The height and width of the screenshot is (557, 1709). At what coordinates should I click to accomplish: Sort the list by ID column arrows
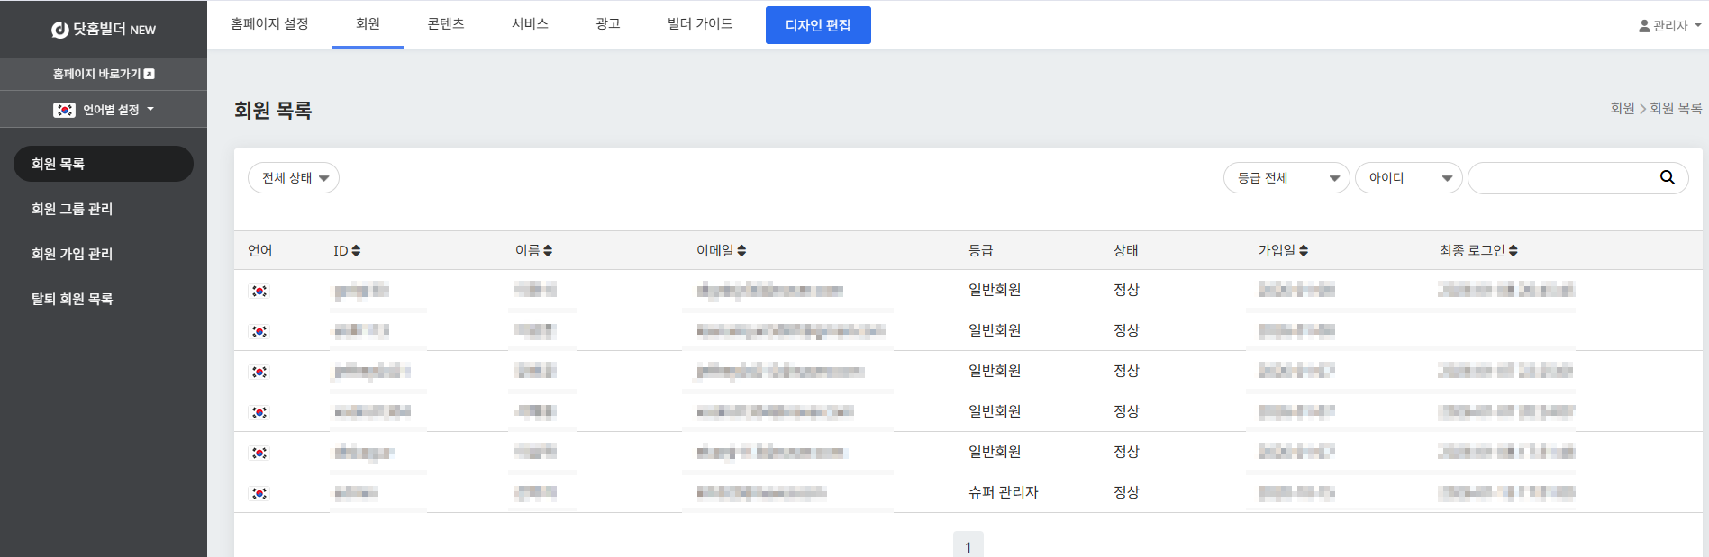(x=356, y=251)
